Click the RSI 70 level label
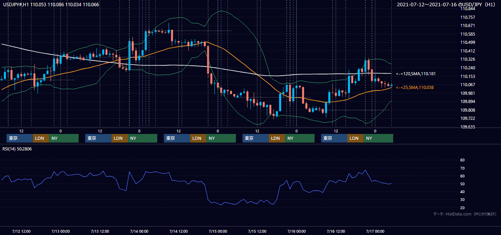 point(462,168)
